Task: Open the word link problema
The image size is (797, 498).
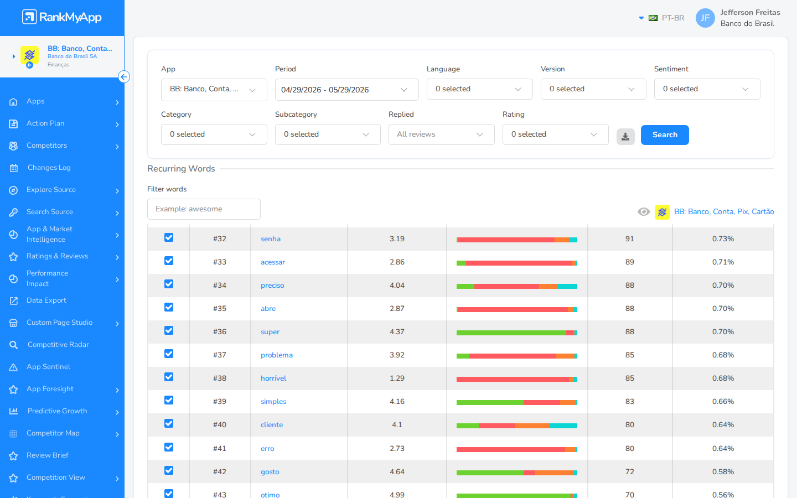Action: [277, 355]
